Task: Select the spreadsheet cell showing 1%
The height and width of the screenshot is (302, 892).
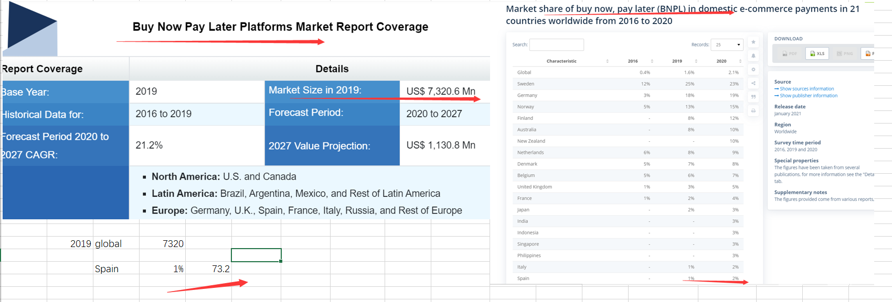Action: pyautogui.click(x=162, y=269)
